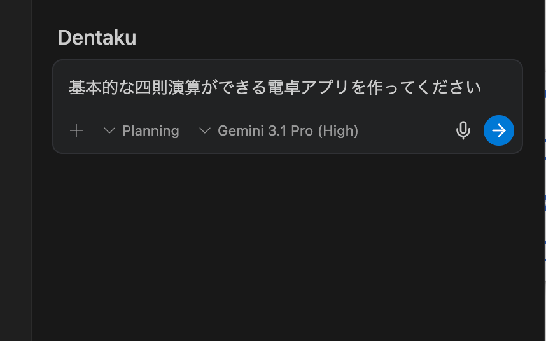546x341 pixels.
Task: Tap the mic glyph beside the send button
Action: [x=463, y=130]
